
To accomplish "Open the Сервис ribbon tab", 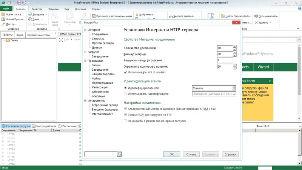I will (x=96, y=9).
